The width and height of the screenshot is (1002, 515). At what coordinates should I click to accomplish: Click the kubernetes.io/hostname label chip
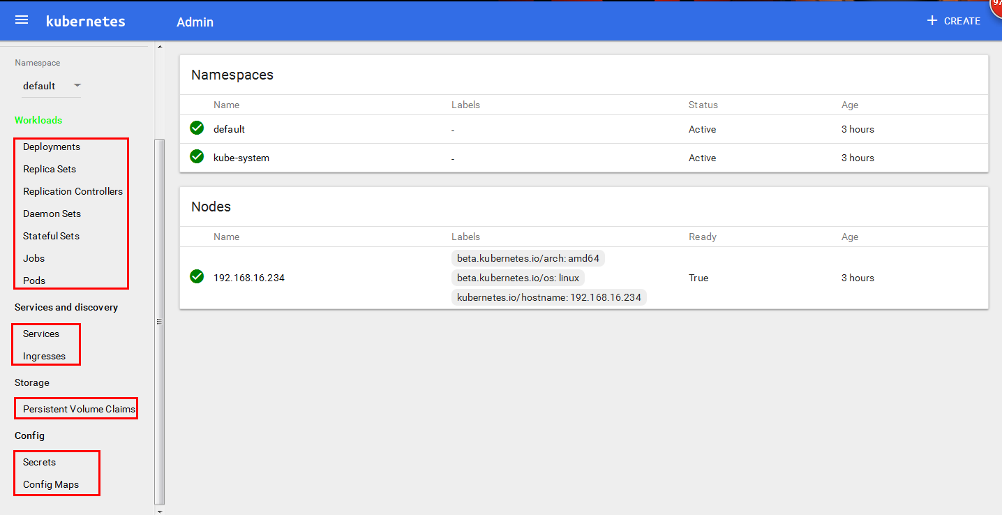click(549, 297)
